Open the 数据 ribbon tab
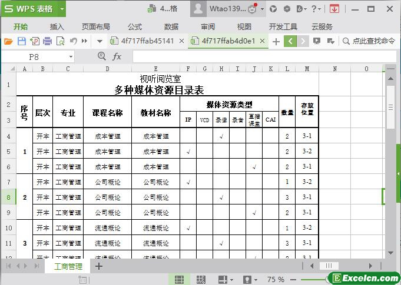The width and height of the screenshot is (401, 285). [x=171, y=26]
